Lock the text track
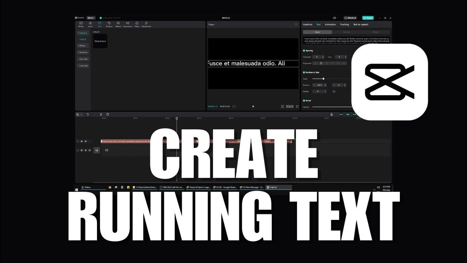 82,141
